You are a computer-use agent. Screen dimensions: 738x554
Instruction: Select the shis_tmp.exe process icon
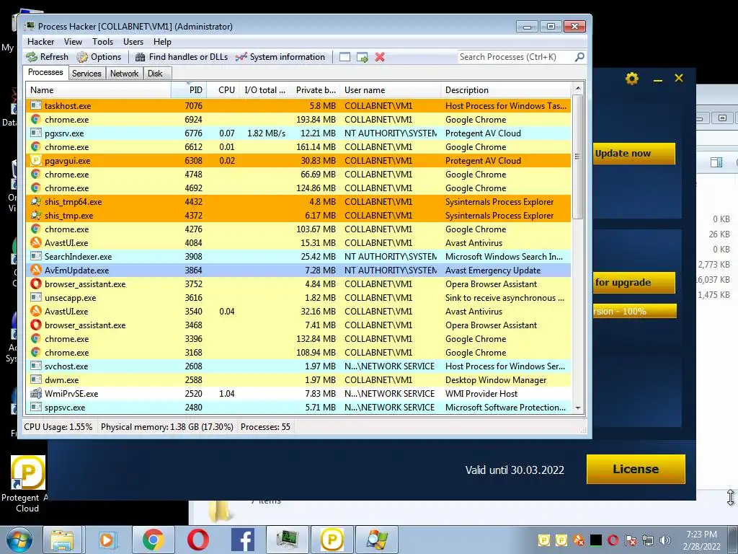tap(36, 215)
